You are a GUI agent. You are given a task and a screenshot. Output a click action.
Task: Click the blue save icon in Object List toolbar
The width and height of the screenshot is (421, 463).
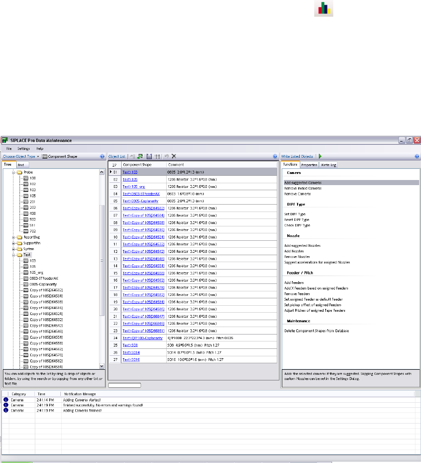click(149, 156)
